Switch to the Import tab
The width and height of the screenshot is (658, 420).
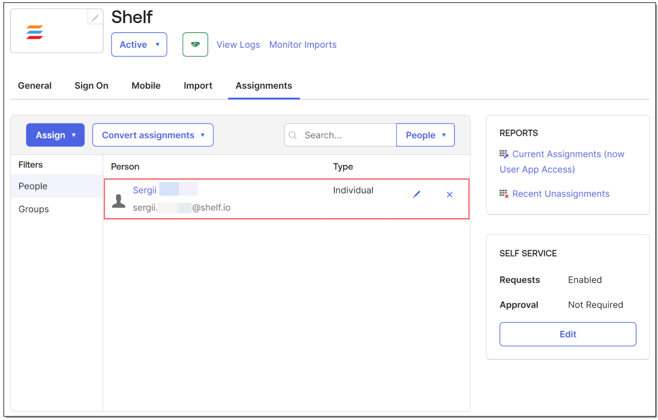click(x=198, y=85)
